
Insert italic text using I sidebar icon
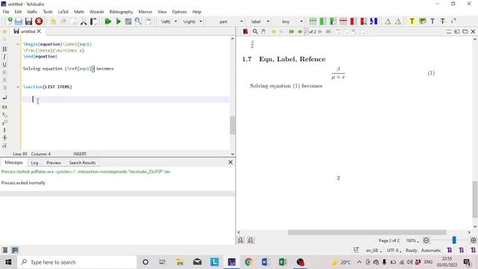pyautogui.click(x=4, y=57)
